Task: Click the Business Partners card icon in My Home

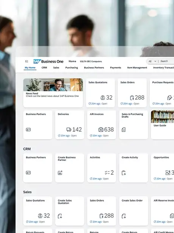Action: coord(28,129)
